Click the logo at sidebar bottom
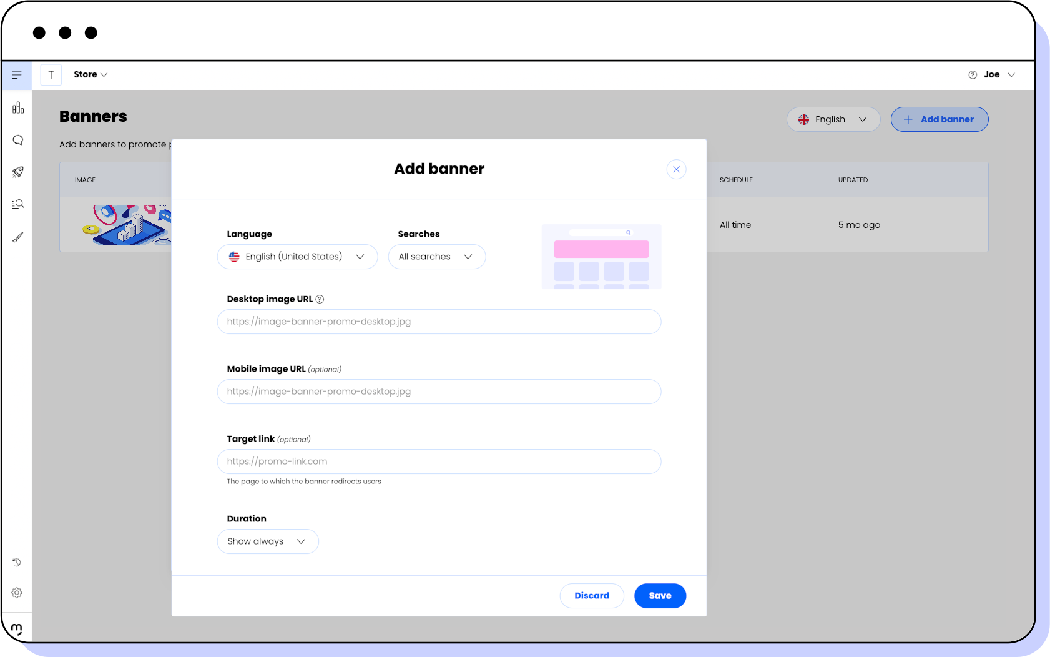This screenshot has width=1050, height=657. coord(17,628)
